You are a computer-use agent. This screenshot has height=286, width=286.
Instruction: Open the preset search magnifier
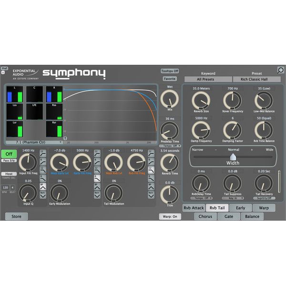click(280, 70)
